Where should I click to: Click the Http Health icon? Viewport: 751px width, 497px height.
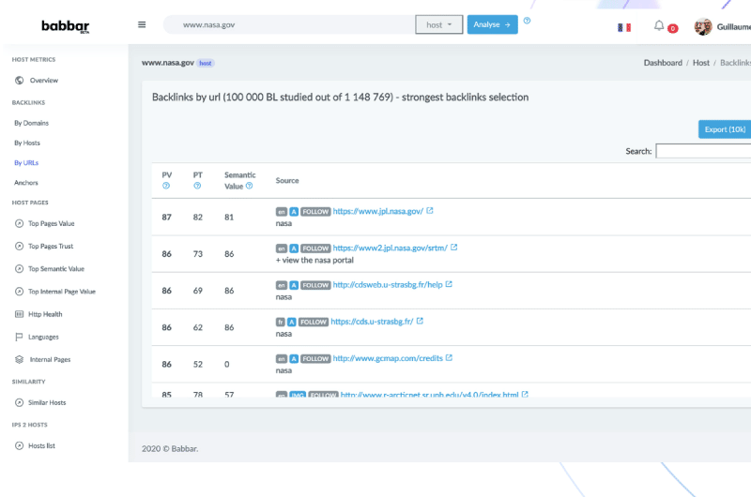19,314
